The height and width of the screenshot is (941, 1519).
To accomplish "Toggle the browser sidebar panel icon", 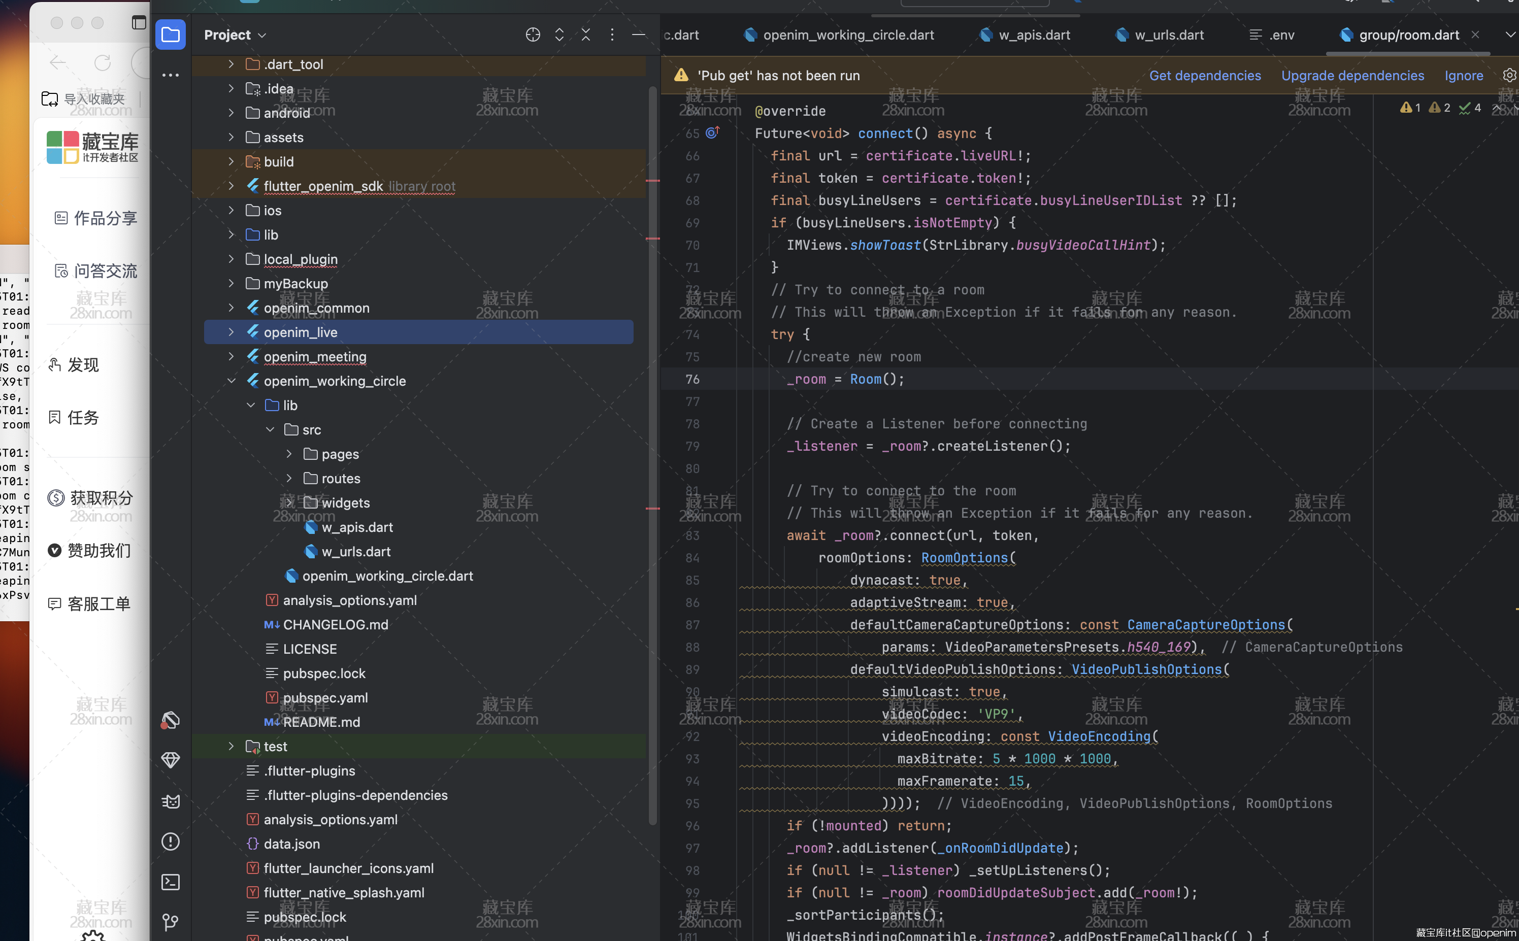I will [139, 23].
